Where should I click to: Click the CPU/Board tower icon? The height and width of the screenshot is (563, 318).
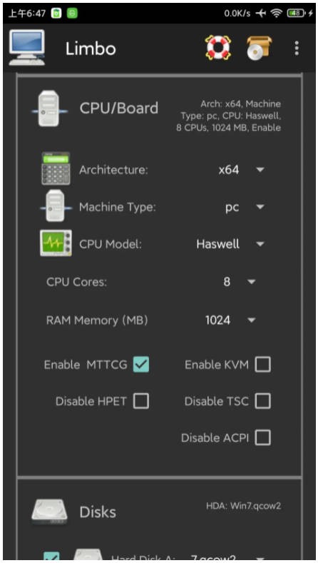pos(49,108)
